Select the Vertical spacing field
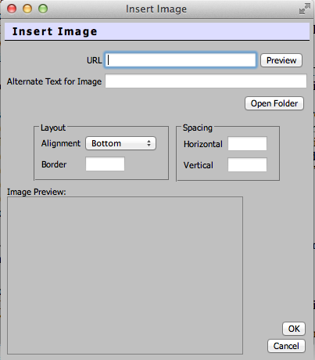315x360 pixels. 247,164
